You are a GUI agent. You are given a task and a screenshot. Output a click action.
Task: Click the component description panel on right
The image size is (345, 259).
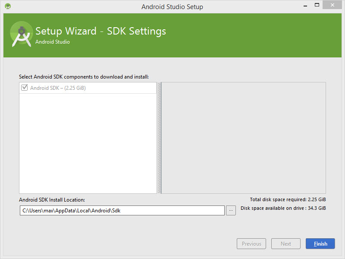click(x=244, y=138)
